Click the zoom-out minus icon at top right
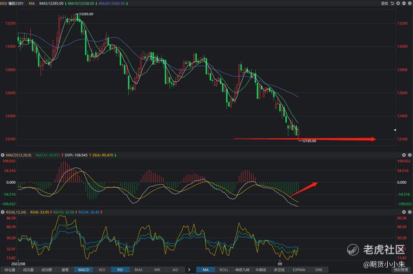 point(404,3)
